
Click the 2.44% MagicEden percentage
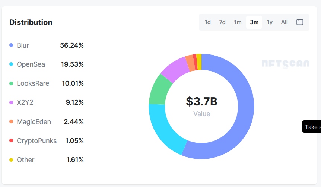pos(74,122)
